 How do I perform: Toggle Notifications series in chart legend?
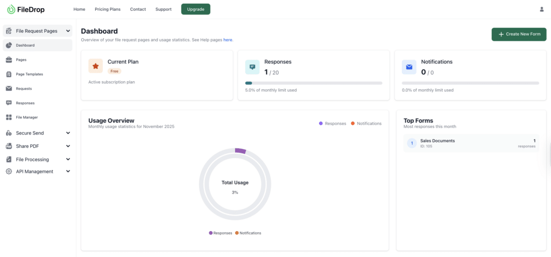366,124
